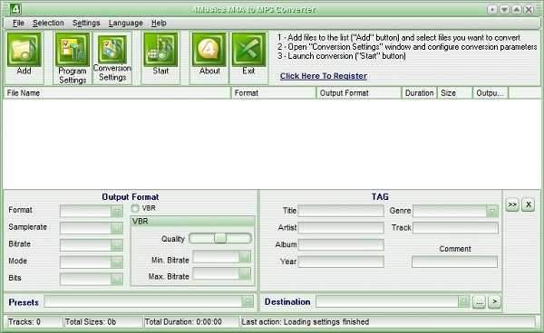Expand the Format dropdown in Output Format

pos(117,211)
